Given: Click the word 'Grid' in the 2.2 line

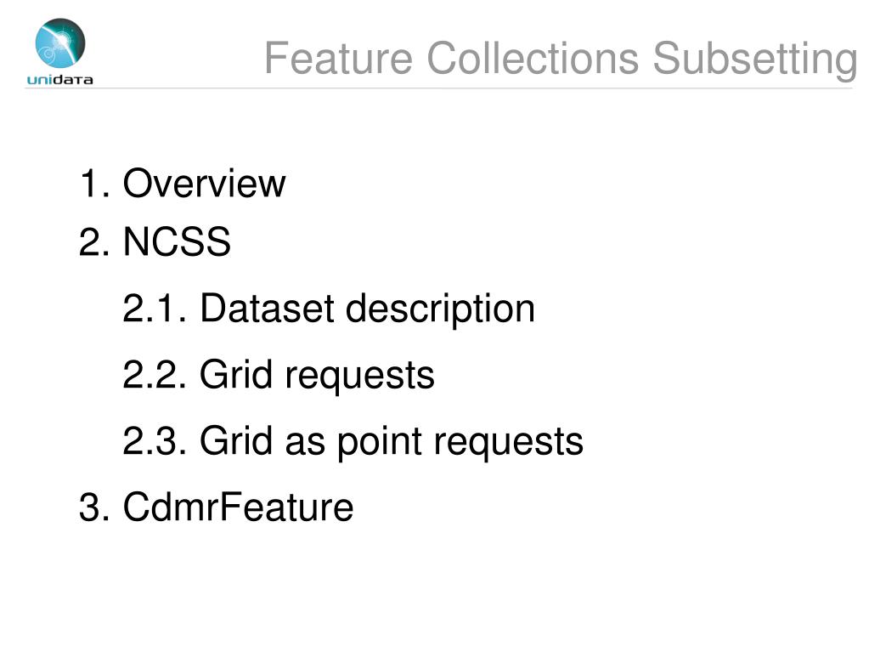Looking at the screenshot, I should 236,375.
